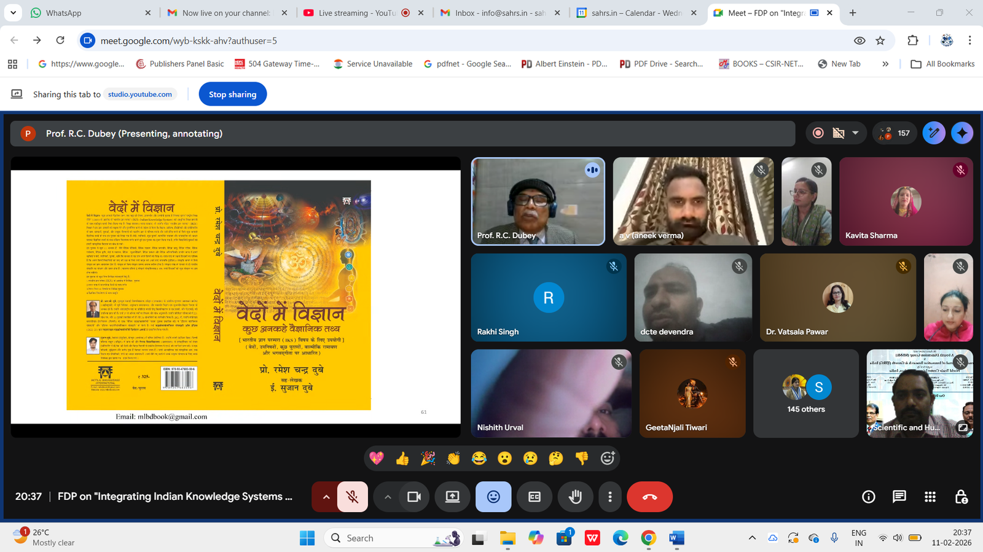This screenshot has width=983, height=552.
Task: Open the Gemini sparkle icon
Action: pos(962,133)
